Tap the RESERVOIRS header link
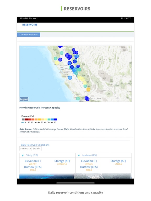This screenshot has width=151, height=201. (30, 25)
